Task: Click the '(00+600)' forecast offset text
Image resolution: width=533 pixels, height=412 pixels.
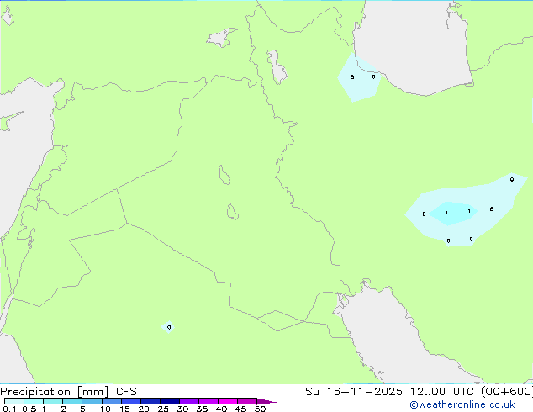Action: pos(506,392)
